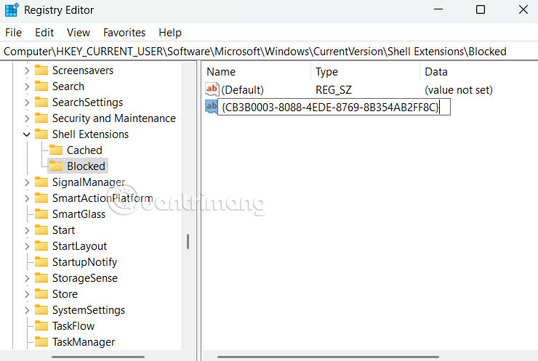Open the Edit menu
Screen dimensions: 538x361
tap(44, 33)
